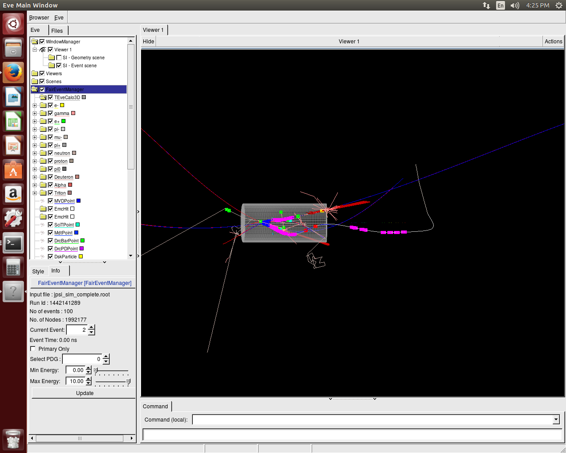
Task: Open LibreOffice Calc from the launcher
Action: coord(13,122)
